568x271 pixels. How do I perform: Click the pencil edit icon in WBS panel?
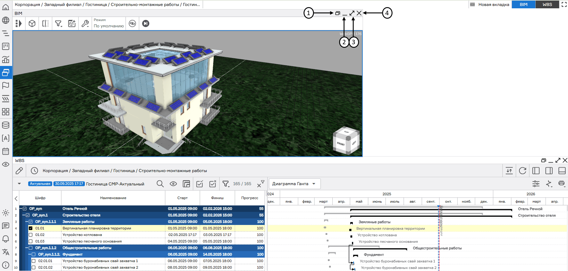[19, 171]
